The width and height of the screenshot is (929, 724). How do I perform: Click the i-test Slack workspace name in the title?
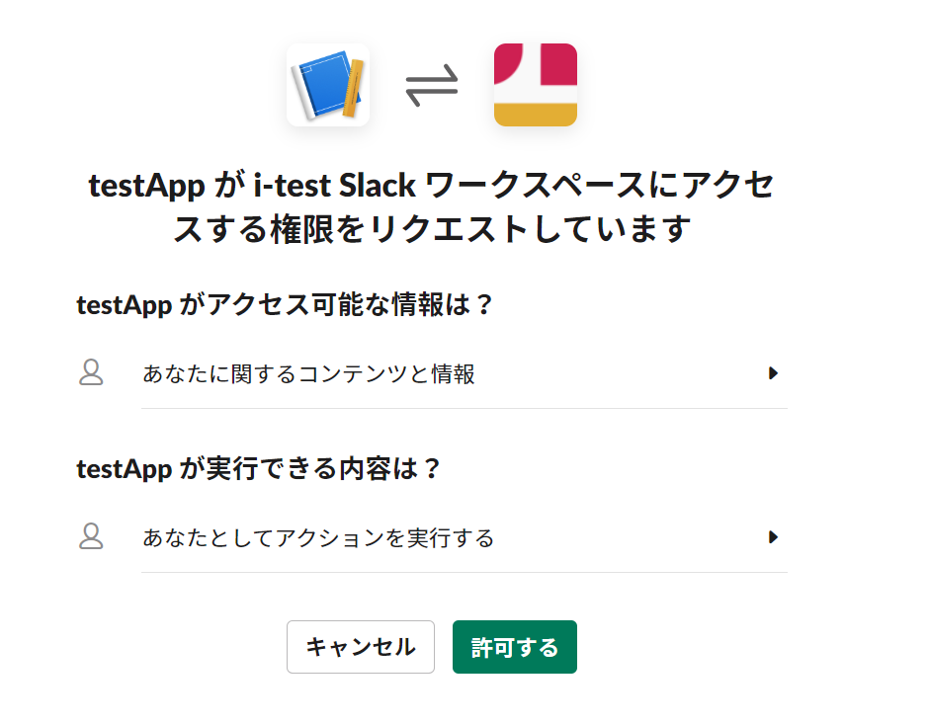click(x=335, y=185)
